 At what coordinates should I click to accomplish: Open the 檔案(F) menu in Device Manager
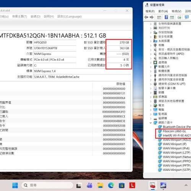[150, 11]
